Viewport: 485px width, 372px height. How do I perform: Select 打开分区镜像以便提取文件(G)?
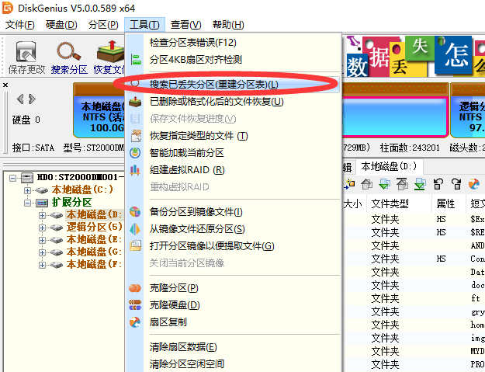(x=212, y=246)
